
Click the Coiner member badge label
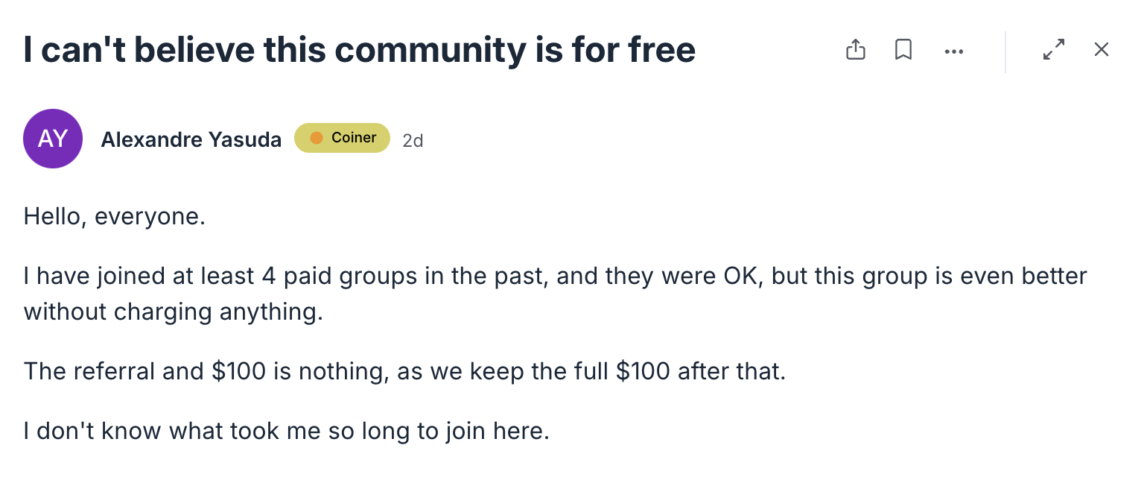point(343,138)
